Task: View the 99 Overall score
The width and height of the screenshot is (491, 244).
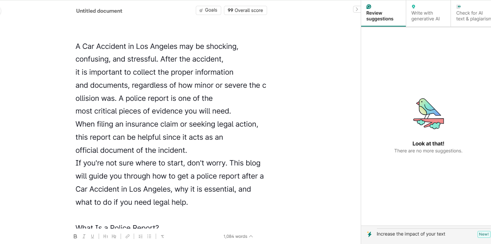Action: coord(246,10)
